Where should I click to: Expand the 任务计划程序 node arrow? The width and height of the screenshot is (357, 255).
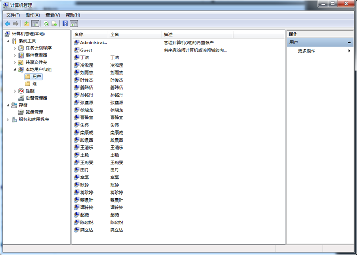pyautogui.click(x=15, y=48)
